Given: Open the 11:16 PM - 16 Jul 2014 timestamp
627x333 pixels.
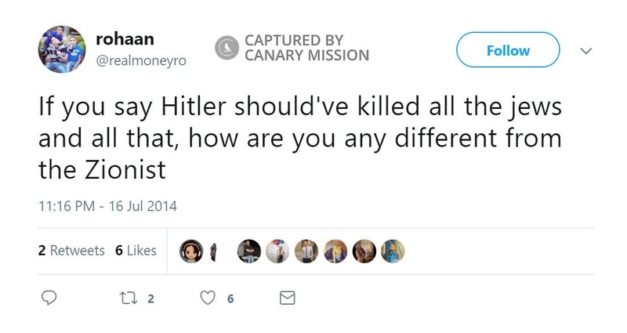Looking at the screenshot, I should tap(107, 207).
